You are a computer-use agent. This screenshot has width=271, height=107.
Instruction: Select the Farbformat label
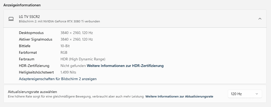[28, 52]
